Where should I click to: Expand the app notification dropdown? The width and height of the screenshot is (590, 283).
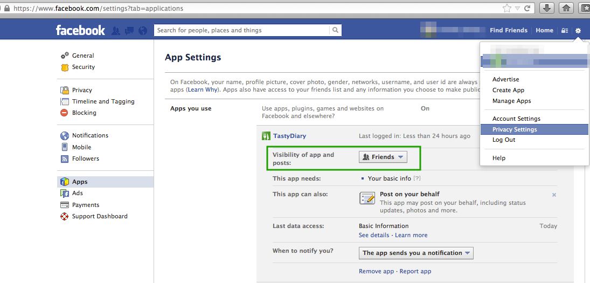point(416,253)
